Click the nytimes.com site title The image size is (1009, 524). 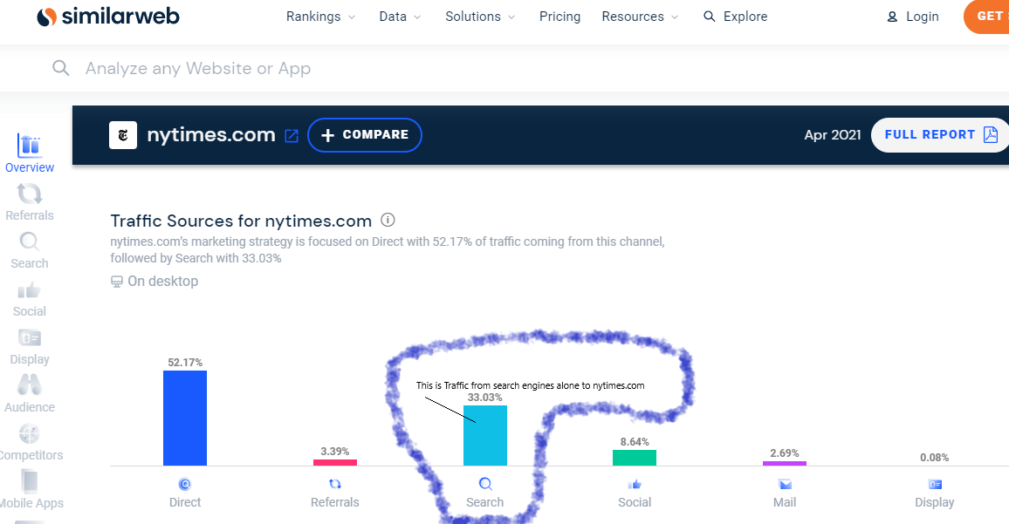tap(211, 134)
